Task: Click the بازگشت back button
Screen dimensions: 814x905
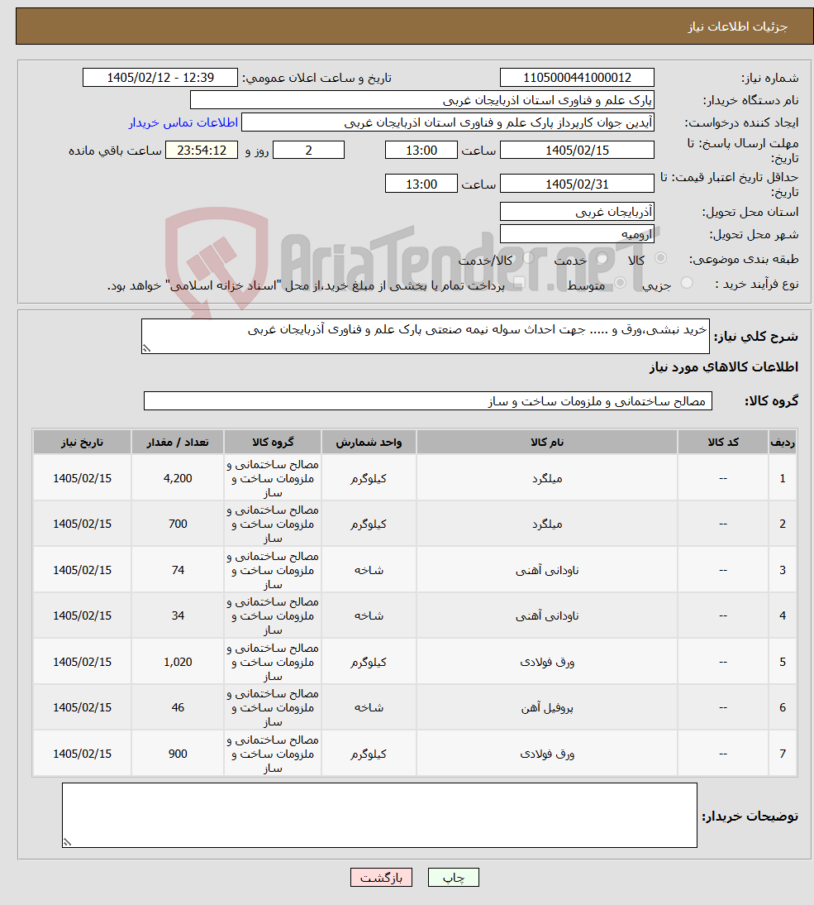Action: [381, 878]
